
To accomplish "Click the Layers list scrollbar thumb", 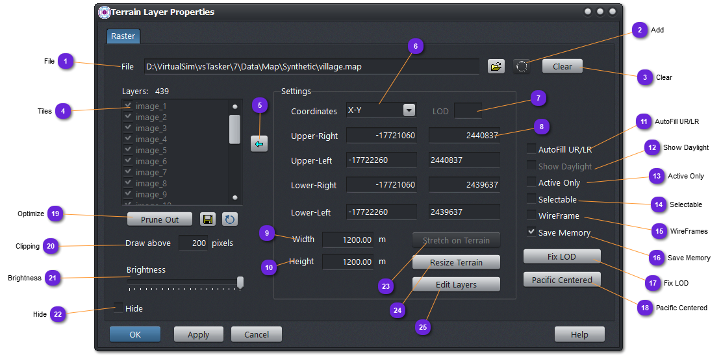I will (x=234, y=129).
